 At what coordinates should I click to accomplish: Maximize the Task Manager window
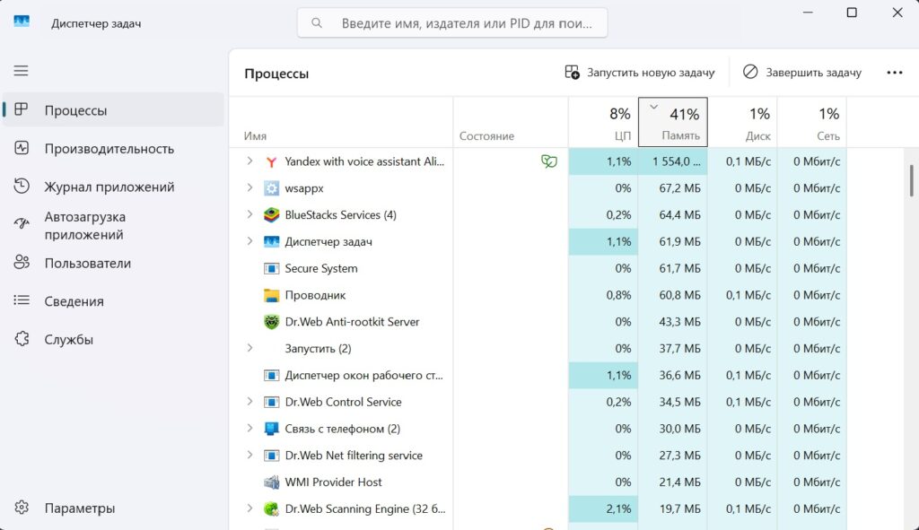pos(852,13)
